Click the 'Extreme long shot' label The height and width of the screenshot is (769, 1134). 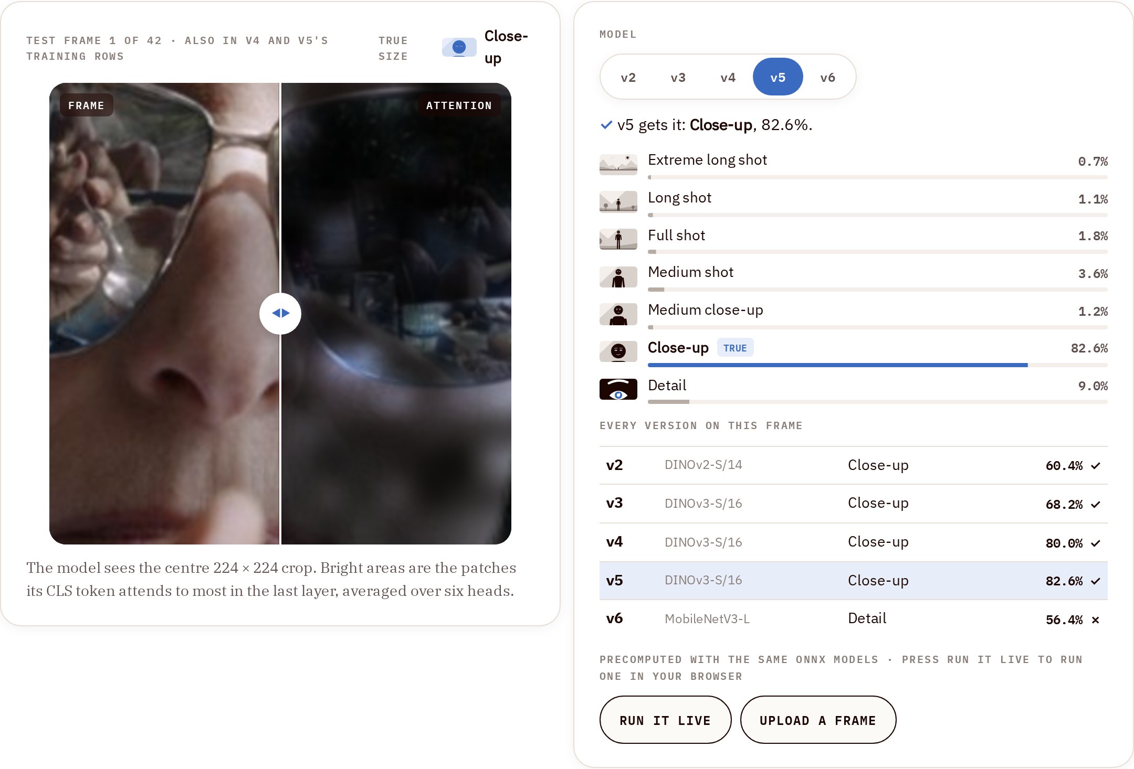pos(707,160)
